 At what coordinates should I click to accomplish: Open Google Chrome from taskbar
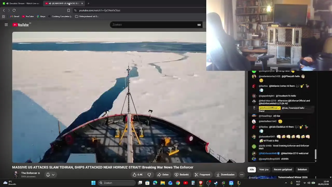click(x=178, y=183)
